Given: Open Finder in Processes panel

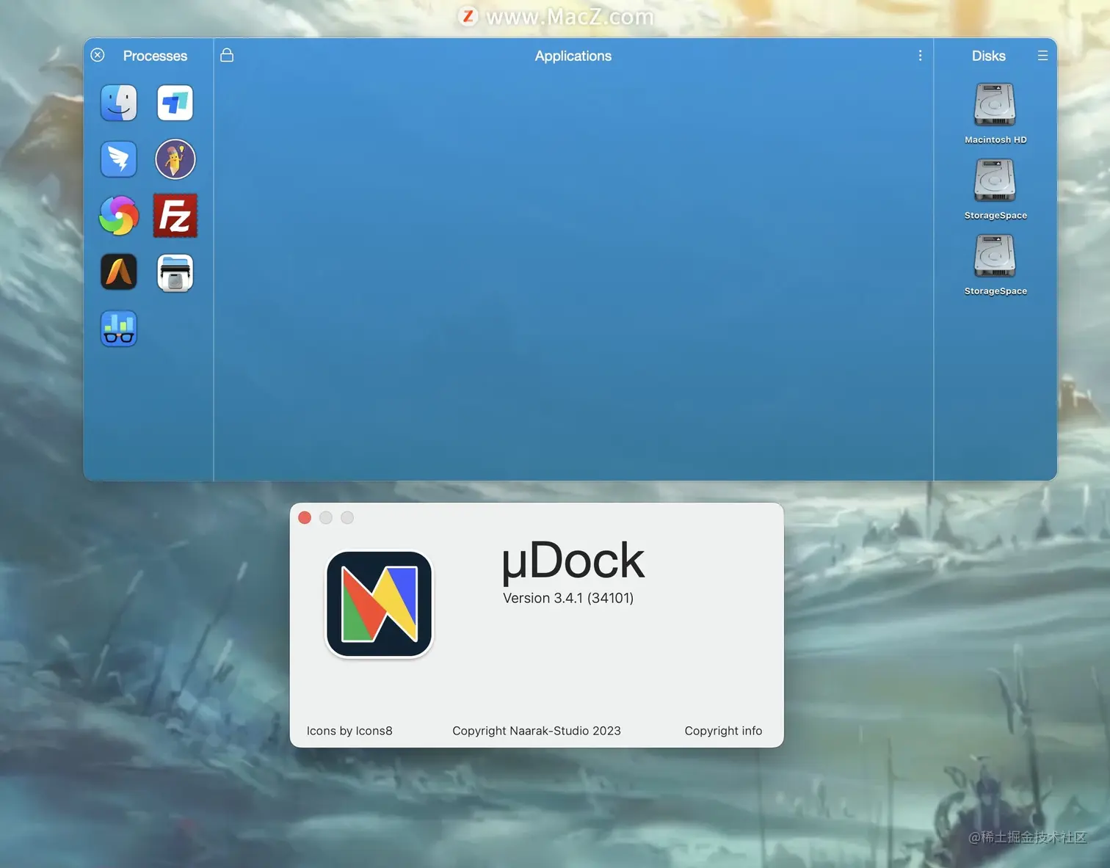Looking at the screenshot, I should pos(119,103).
